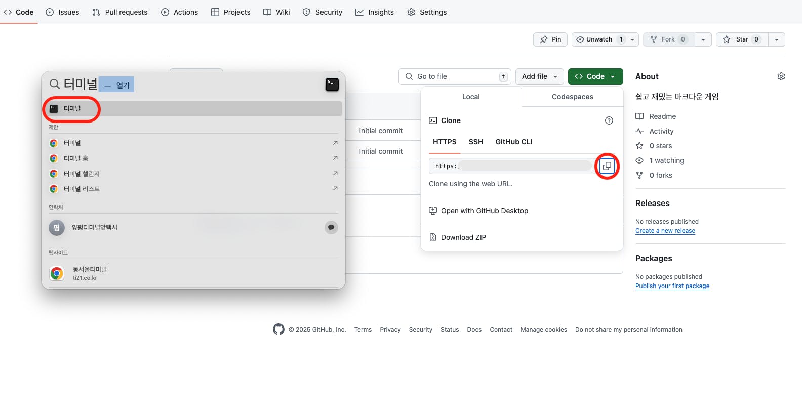Switch to the Actions tab

pyautogui.click(x=180, y=12)
